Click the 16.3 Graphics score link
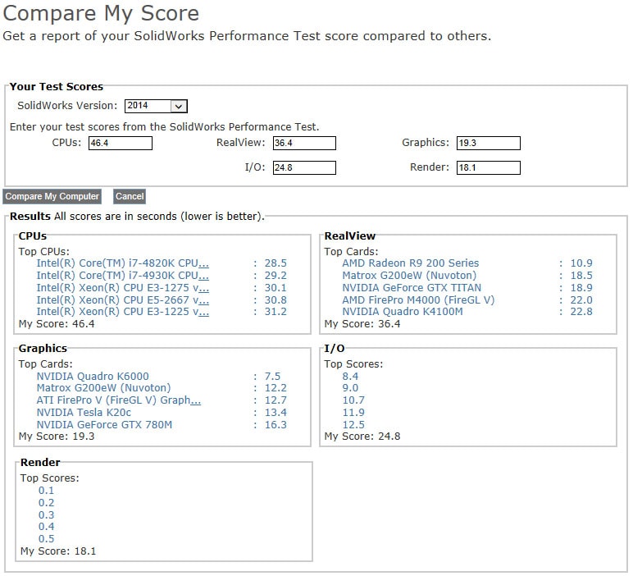Screen dimensions: 633x576 [276, 425]
